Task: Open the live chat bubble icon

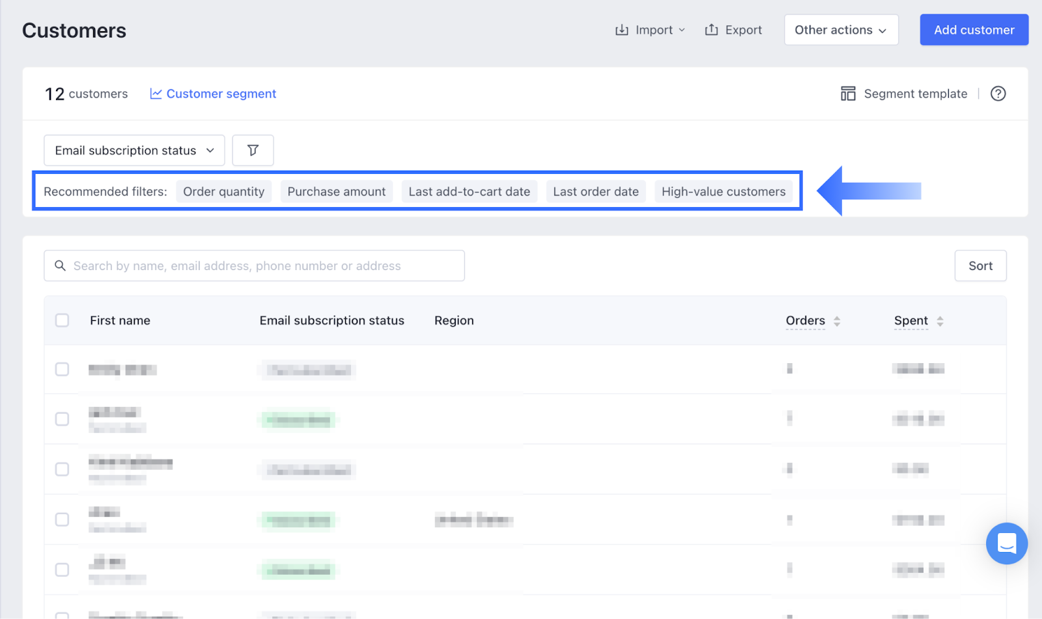Action: click(1006, 543)
